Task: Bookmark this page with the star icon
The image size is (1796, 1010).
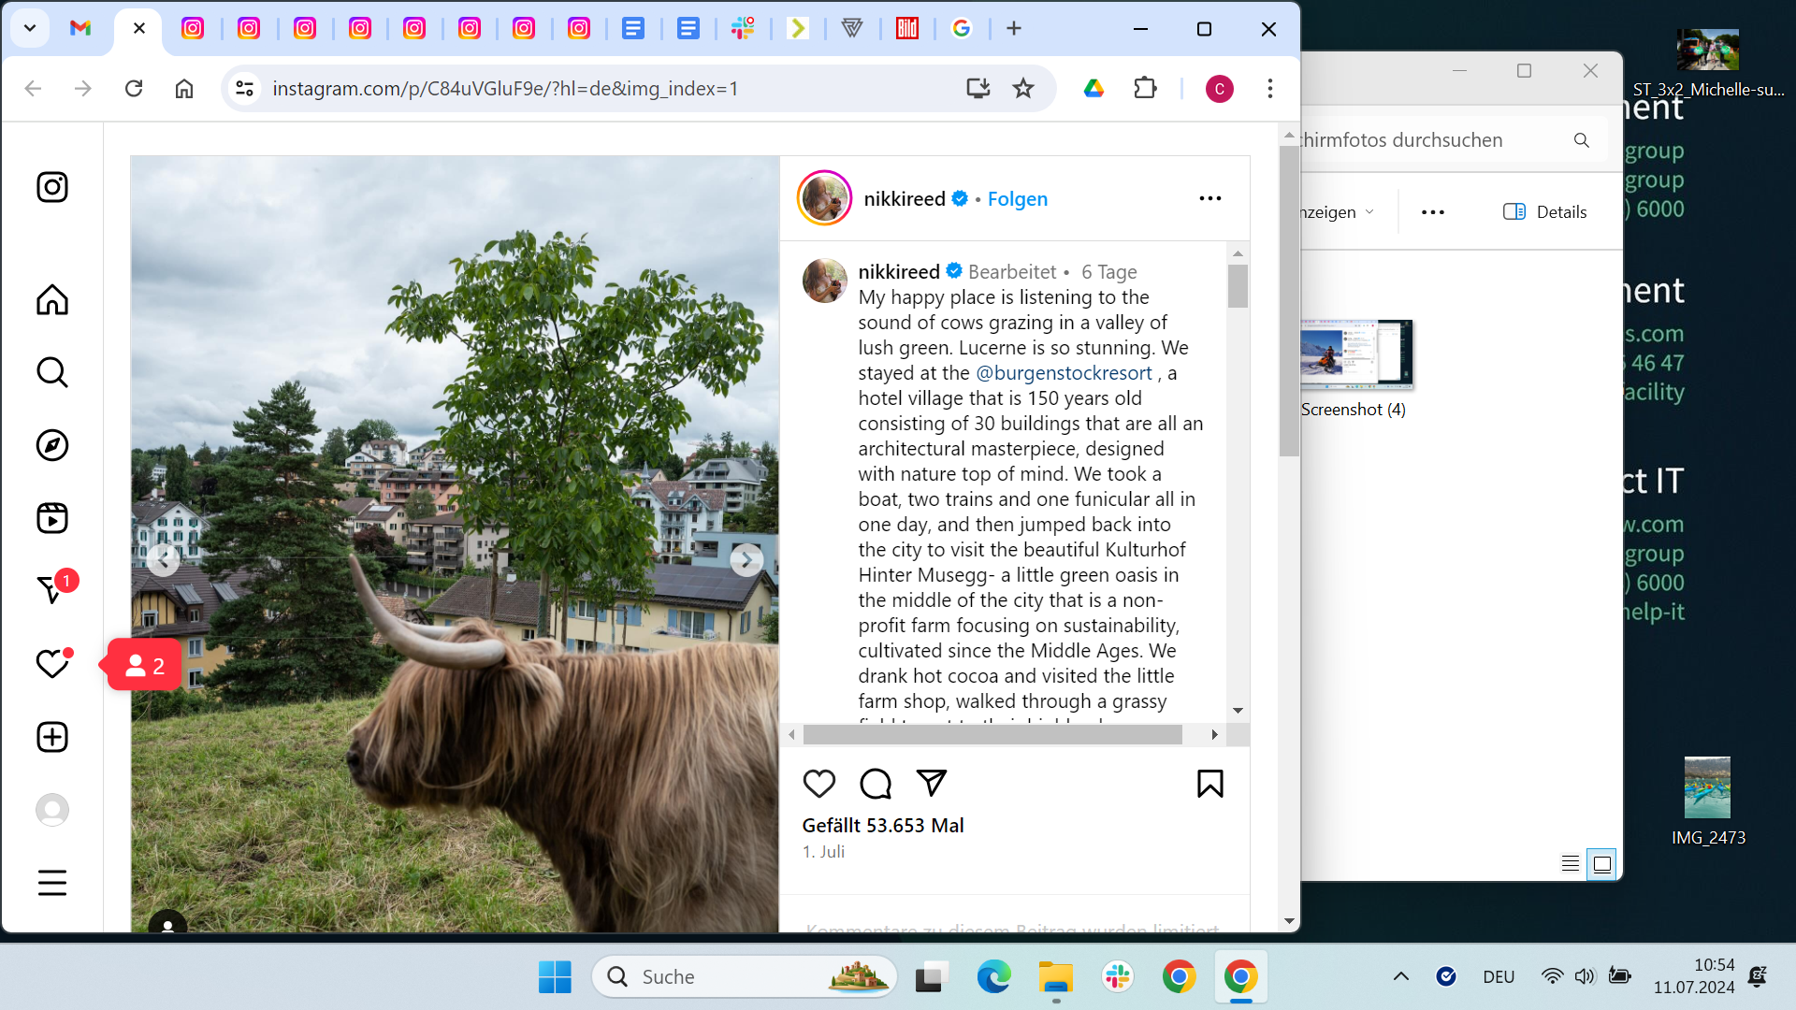Action: click(x=1023, y=88)
